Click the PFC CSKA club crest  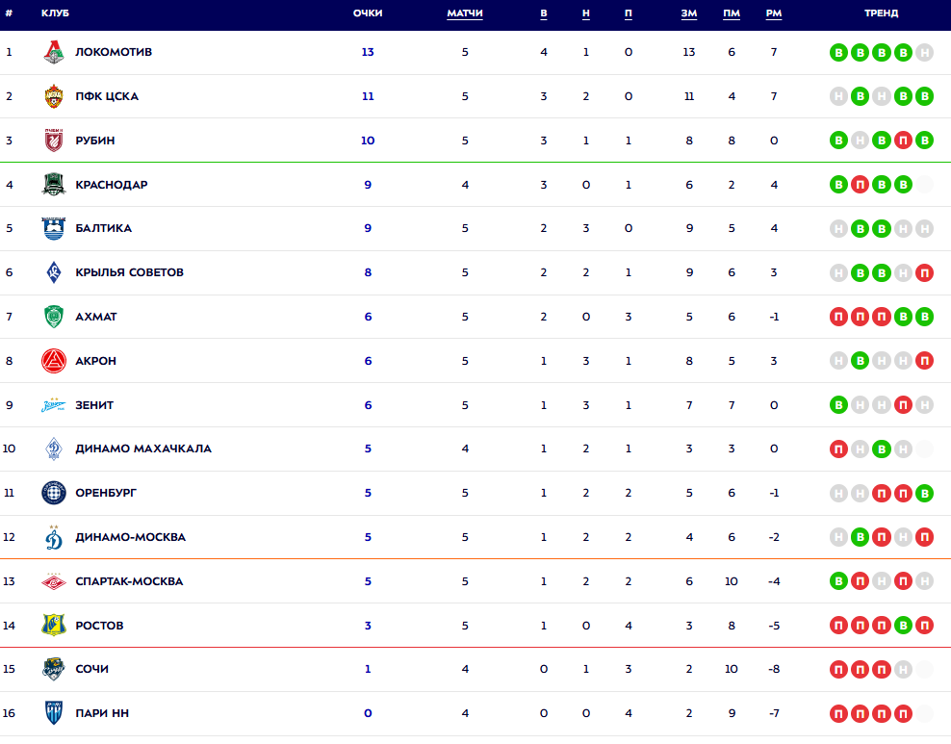click(54, 96)
